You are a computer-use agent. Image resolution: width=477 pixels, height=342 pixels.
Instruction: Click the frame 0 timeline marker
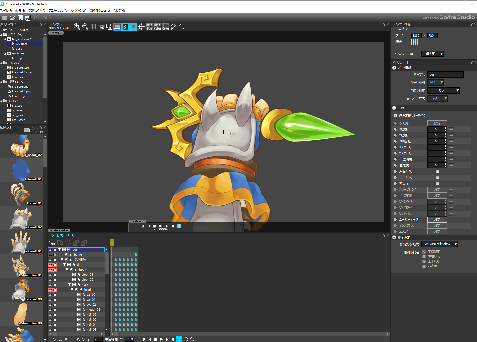point(112,242)
